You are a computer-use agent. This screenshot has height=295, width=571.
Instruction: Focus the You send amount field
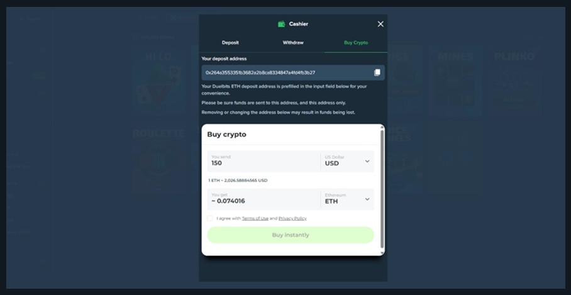[263, 161]
